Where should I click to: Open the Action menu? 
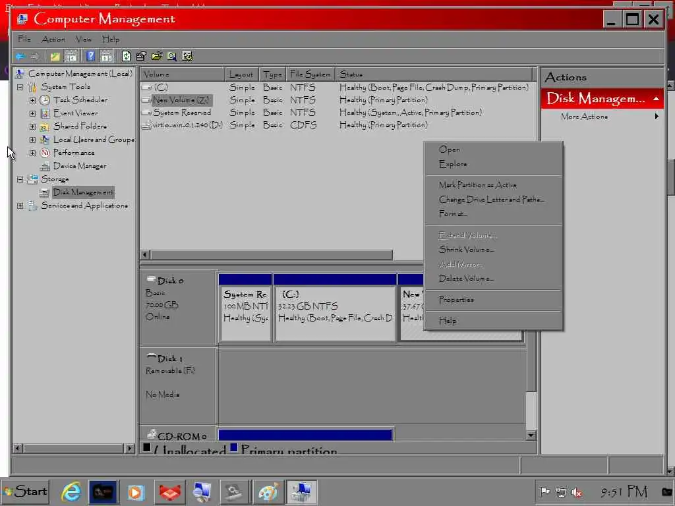coord(53,39)
